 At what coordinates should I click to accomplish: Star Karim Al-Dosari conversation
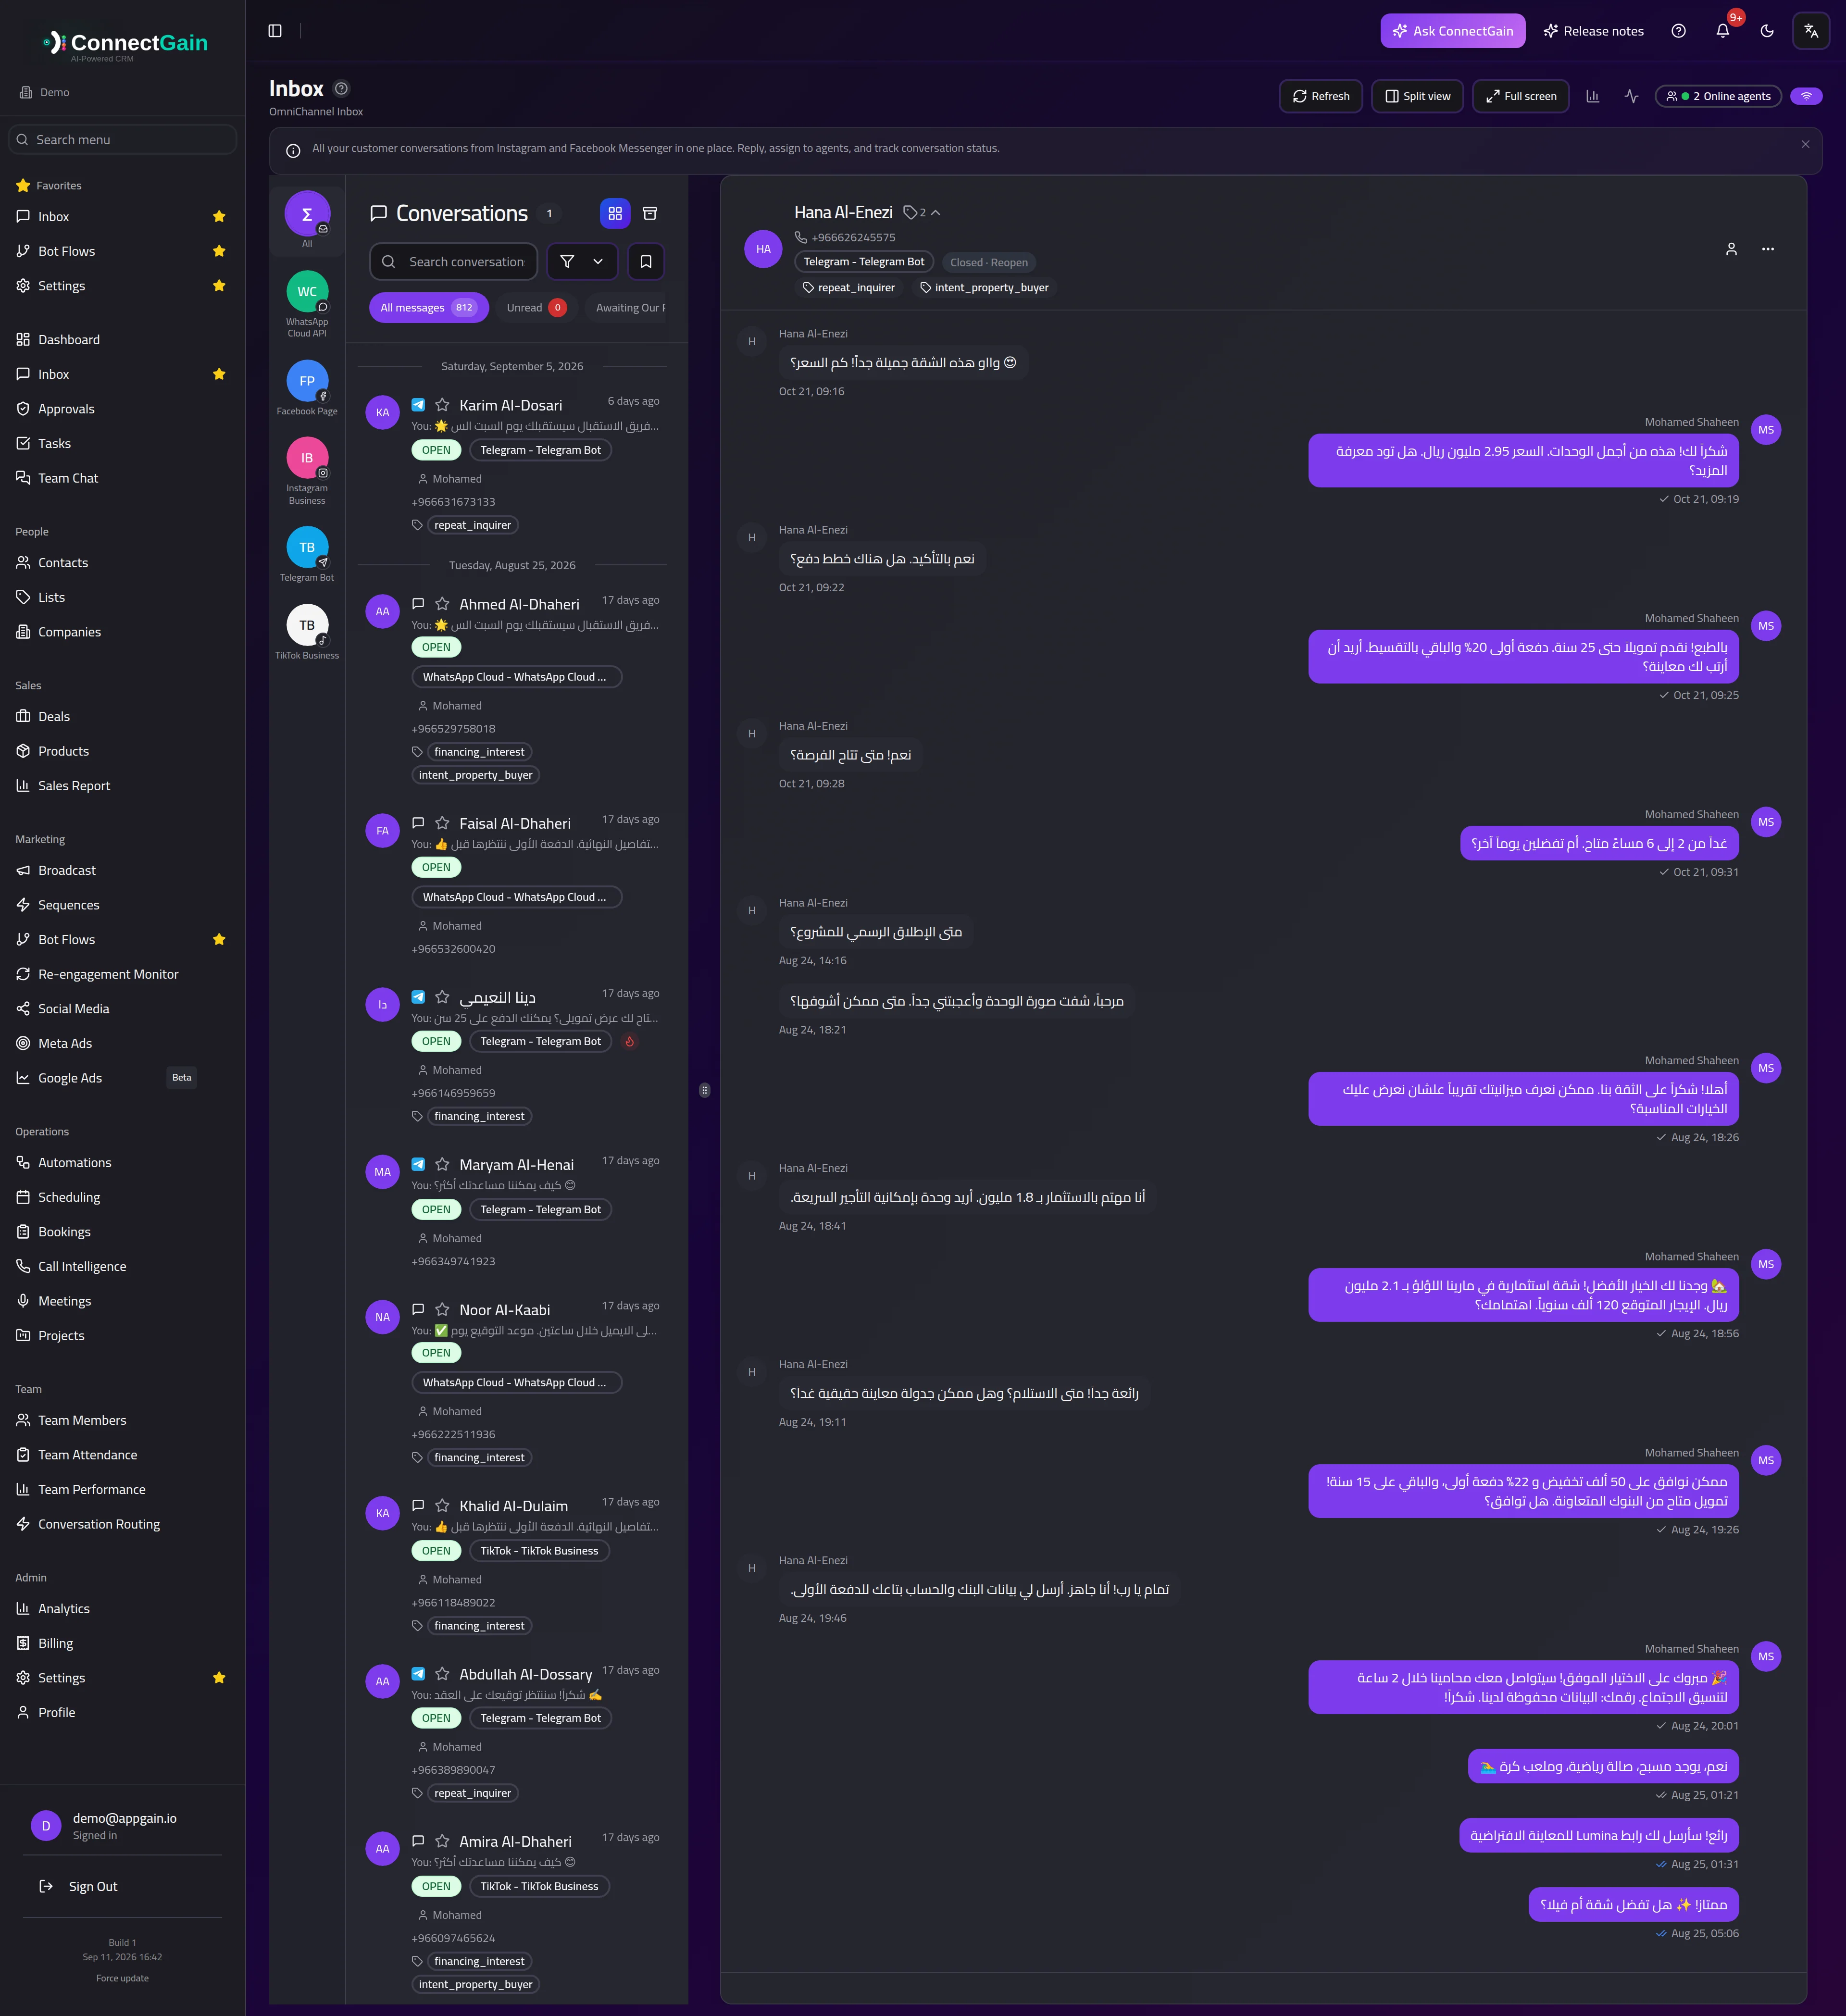click(x=442, y=405)
